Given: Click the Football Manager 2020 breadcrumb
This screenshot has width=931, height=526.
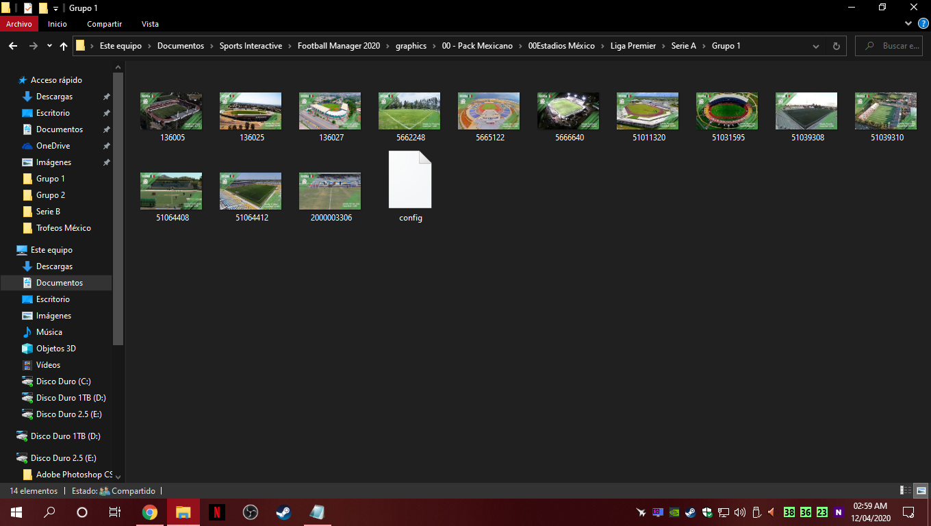Looking at the screenshot, I should pos(338,46).
